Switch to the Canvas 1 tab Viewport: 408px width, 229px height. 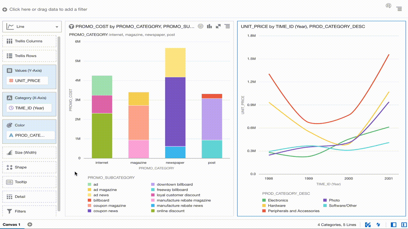pyautogui.click(x=11, y=225)
